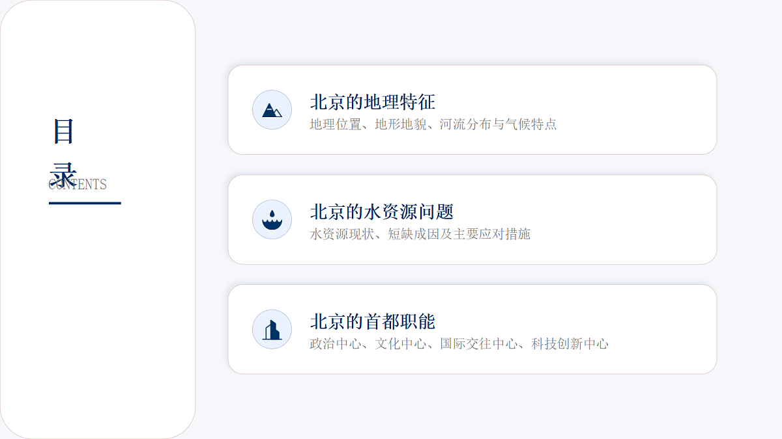Click the mountain icon for geography section

click(272, 110)
